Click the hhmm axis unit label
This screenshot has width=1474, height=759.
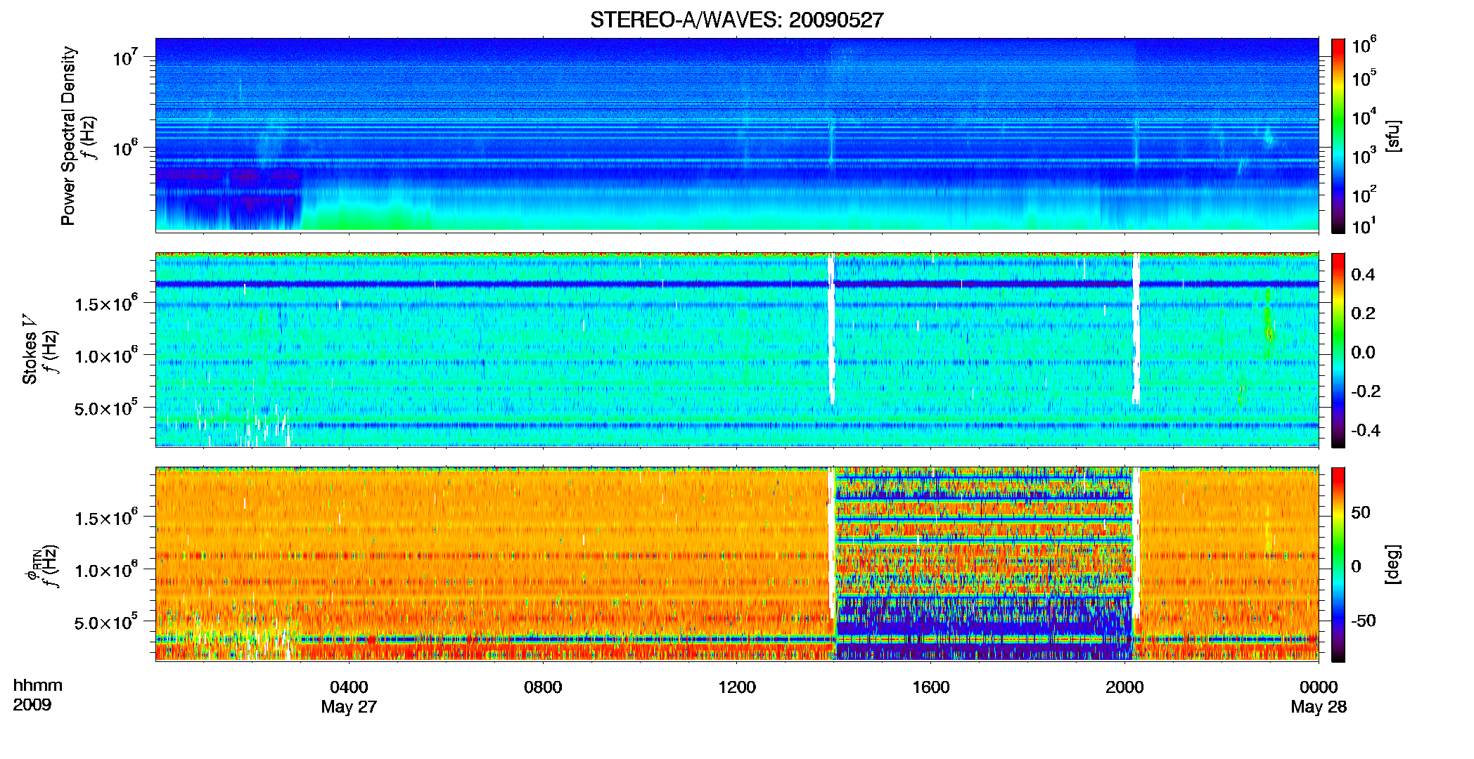[38, 686]
